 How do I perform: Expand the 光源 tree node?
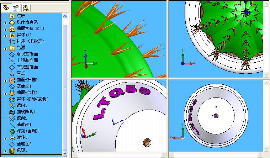point(5,49)
